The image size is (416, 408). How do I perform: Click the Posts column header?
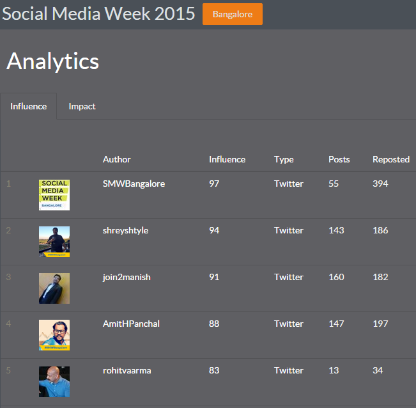click(x=339, y=159)
